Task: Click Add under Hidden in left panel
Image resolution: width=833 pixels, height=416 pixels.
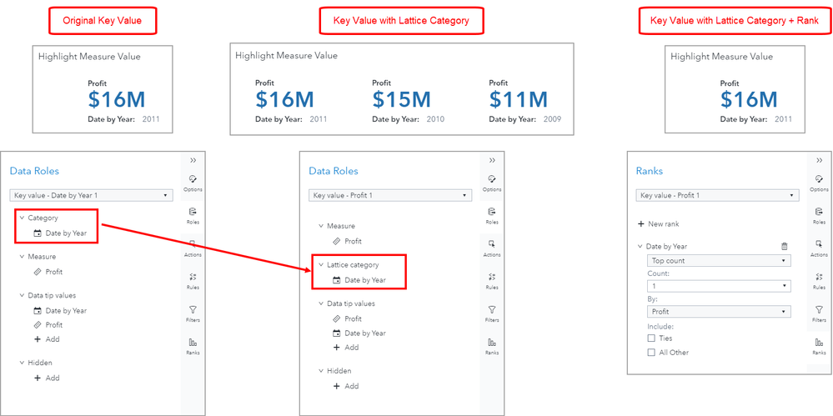Action: click(47, 378)
